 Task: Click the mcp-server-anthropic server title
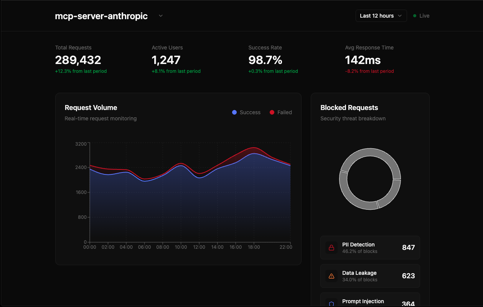click(x=101, y=16)
